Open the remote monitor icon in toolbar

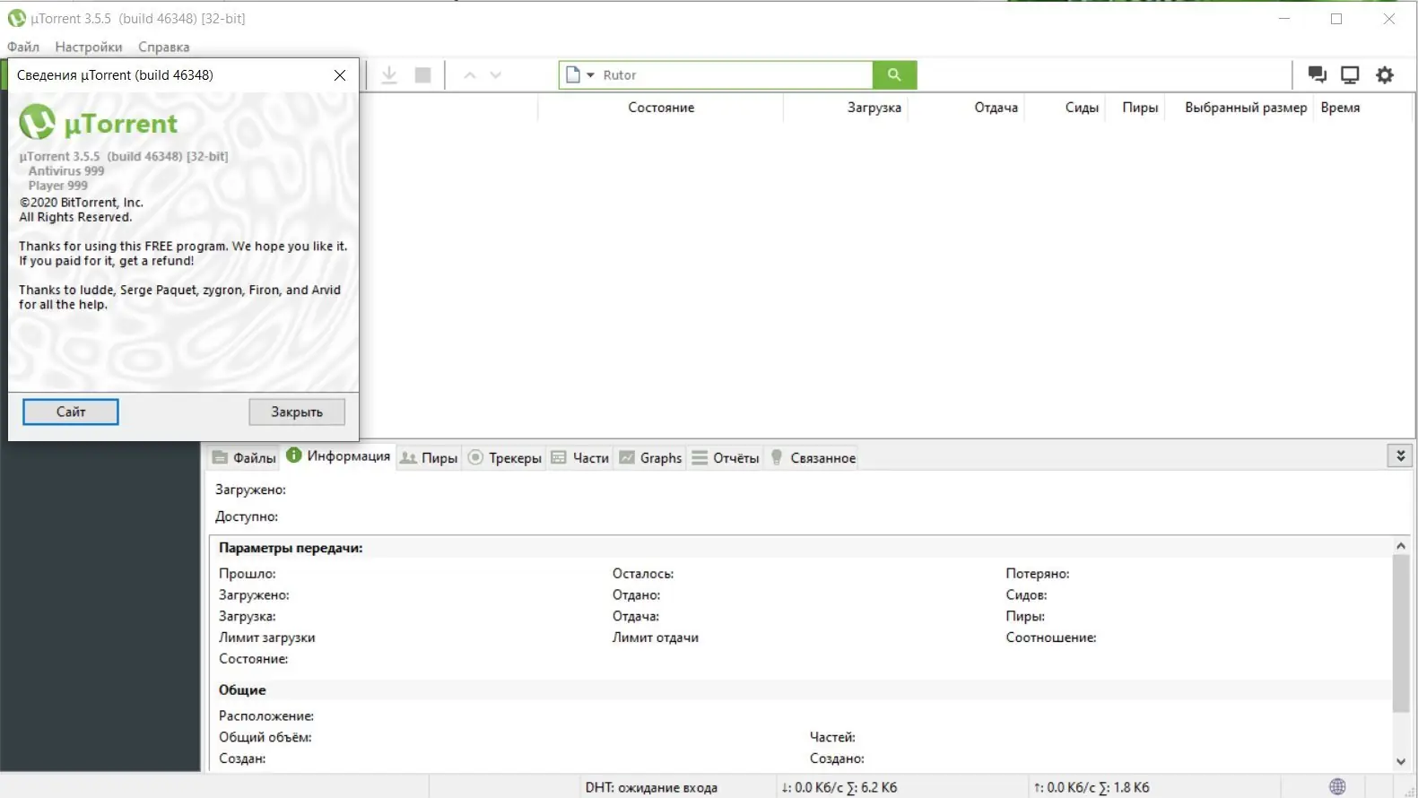[x=1350, y=75]
